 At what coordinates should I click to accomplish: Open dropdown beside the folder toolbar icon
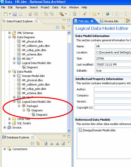99,14
